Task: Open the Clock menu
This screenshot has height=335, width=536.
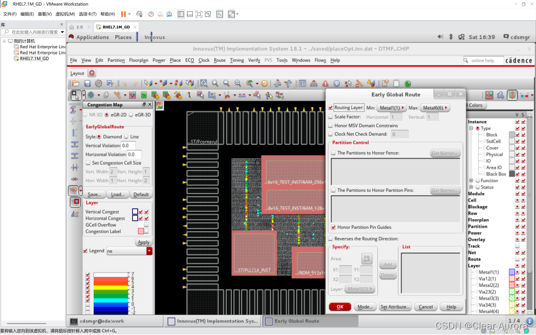Action: pos(203,60)
